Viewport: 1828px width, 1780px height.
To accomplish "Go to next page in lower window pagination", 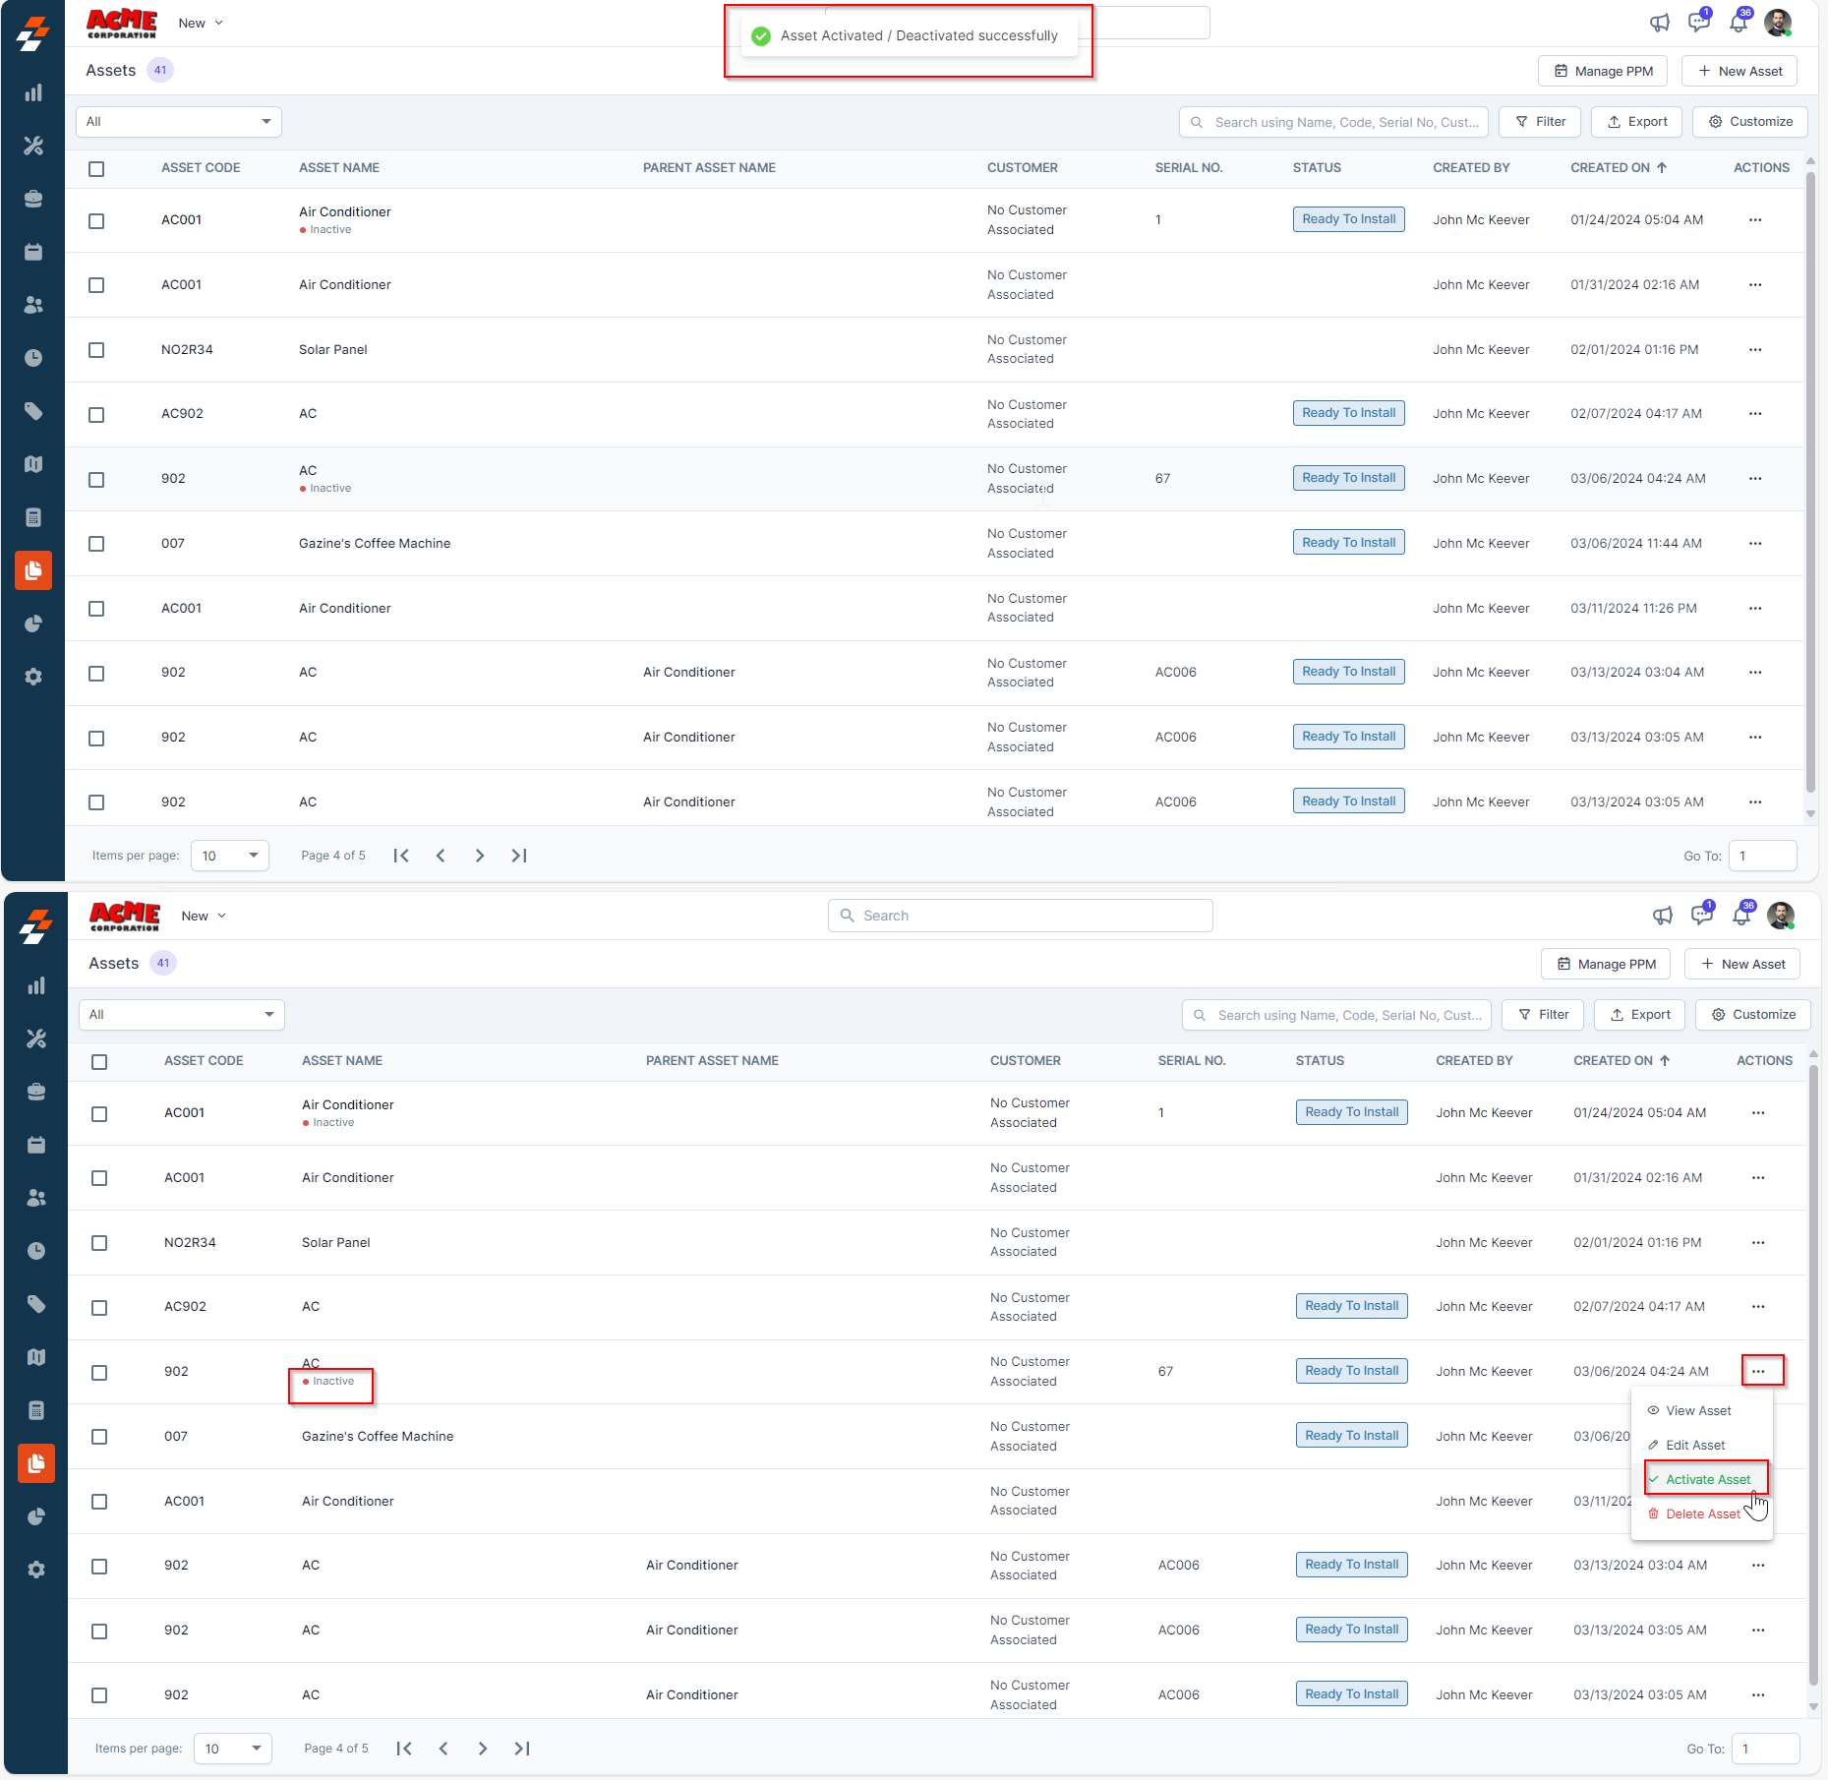I will coord(483,1749).
